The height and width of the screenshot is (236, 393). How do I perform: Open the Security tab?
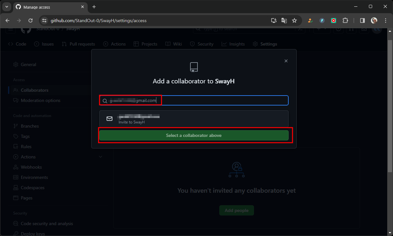[x=202, y=44]
